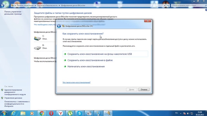
Task: Click shield icon beside 'Управление дисками'
Action: pos(2,98)
